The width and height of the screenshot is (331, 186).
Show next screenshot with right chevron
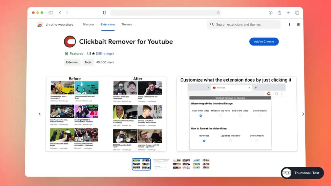tap(303, 114)
